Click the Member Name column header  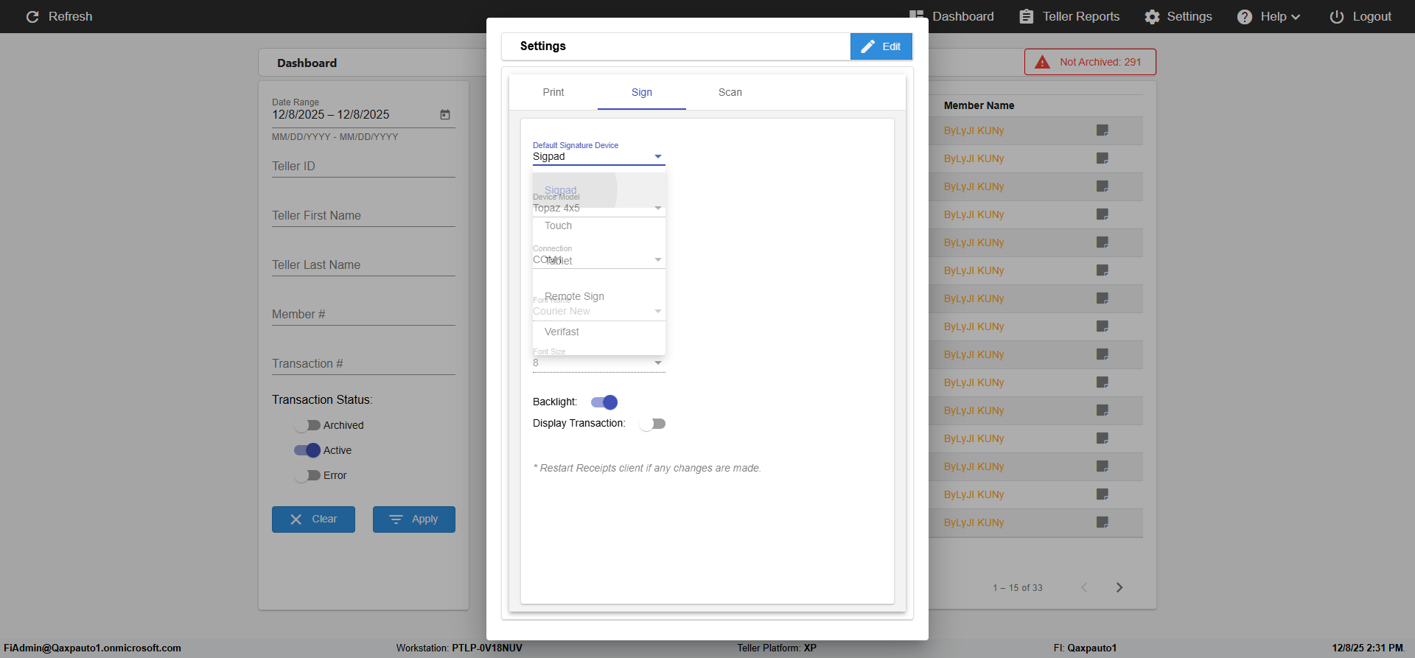[979, 105]
